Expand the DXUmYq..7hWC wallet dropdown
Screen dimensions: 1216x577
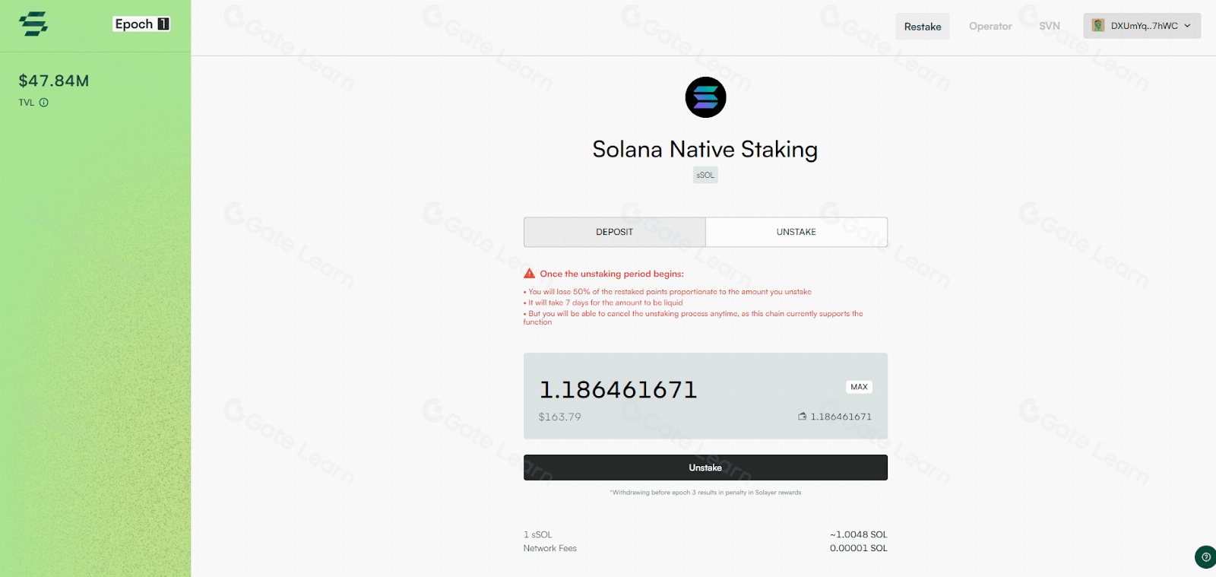click(x=1142, y=26)
